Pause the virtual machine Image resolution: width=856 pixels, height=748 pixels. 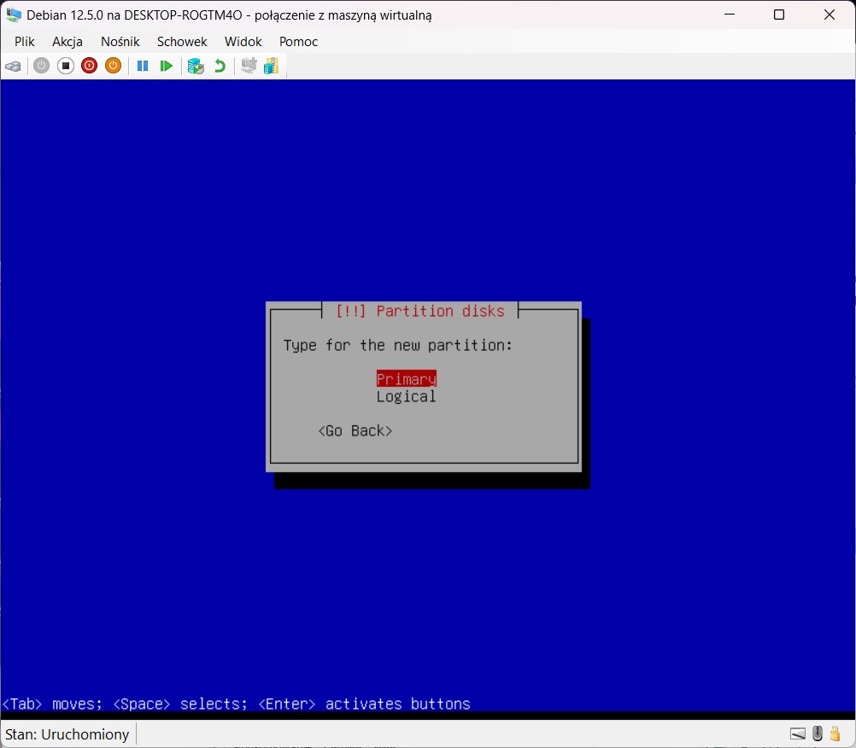pyautogui.click(x=143, y=66)
